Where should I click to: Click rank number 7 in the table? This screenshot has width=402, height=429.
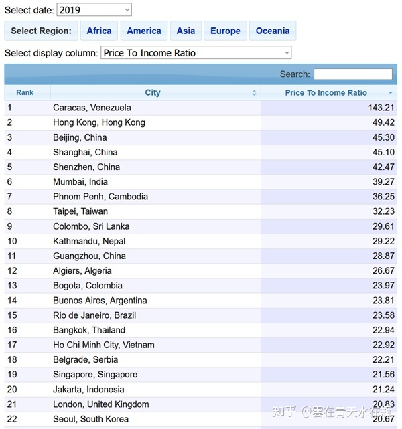tap(9, 197)
